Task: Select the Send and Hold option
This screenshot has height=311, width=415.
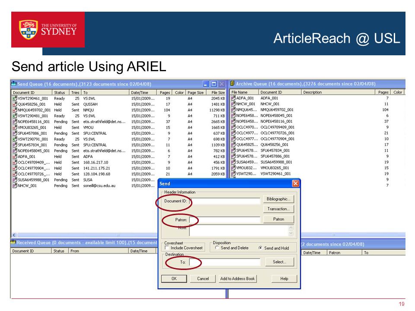Action: (x=260, y=248)
